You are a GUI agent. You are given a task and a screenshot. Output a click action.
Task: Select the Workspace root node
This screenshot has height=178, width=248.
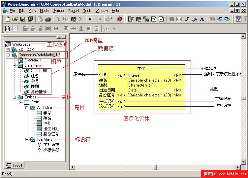pos(21,44)
